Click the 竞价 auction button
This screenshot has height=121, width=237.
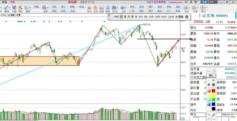(x=63, y=7)
